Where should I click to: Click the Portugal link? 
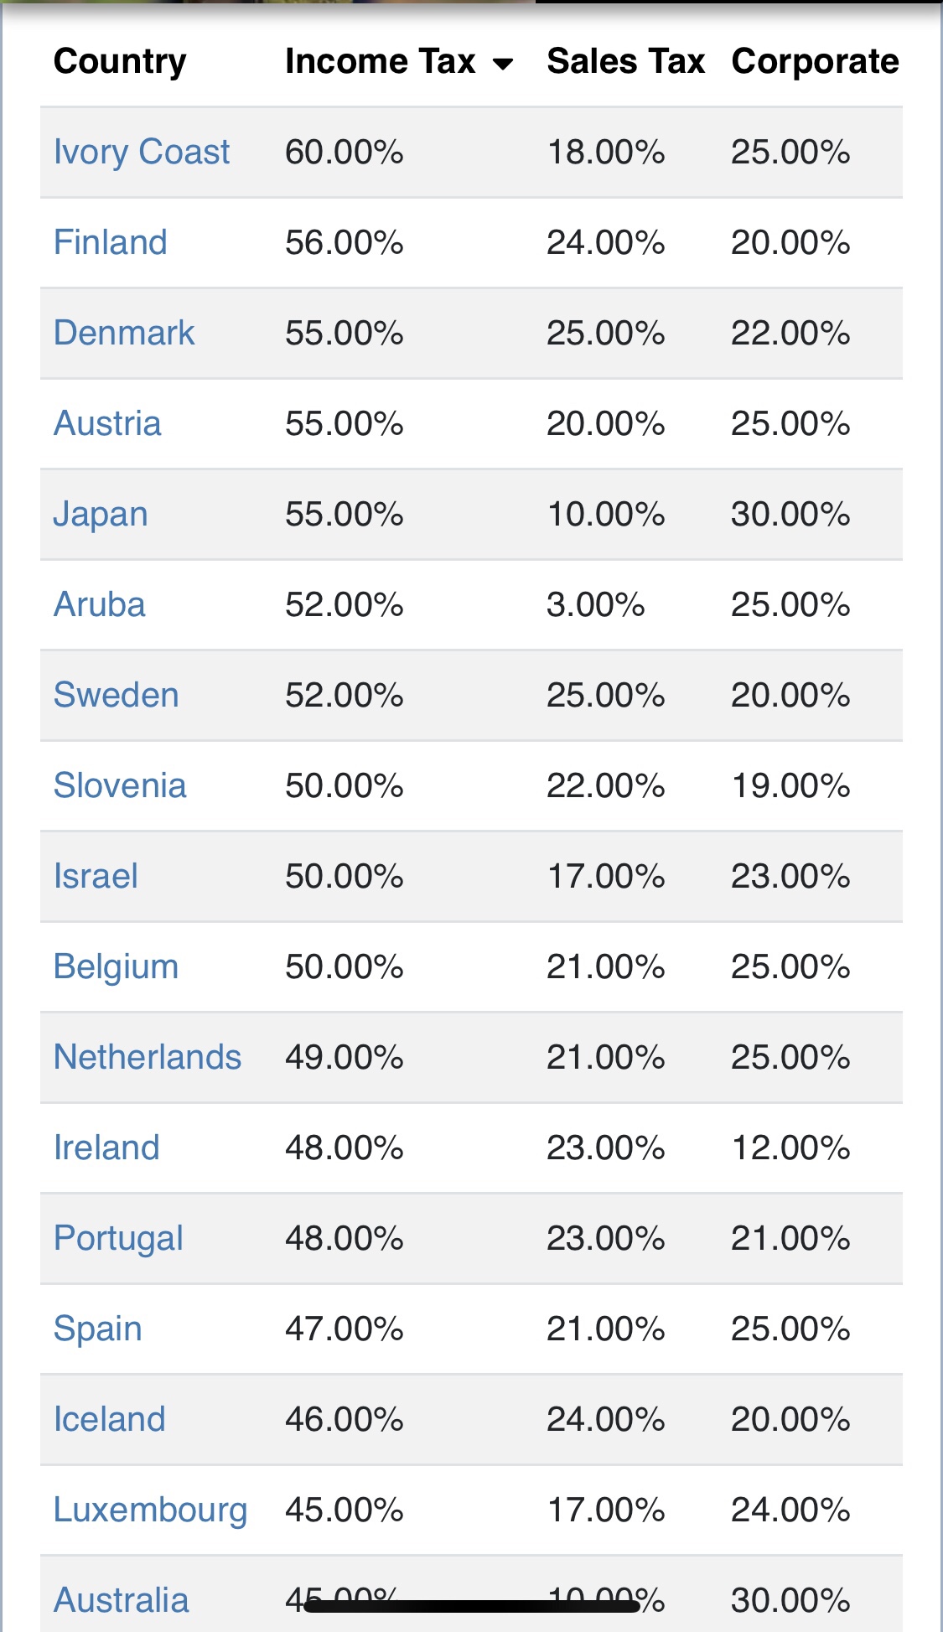pyautogui.click(x=117, y=1238)
